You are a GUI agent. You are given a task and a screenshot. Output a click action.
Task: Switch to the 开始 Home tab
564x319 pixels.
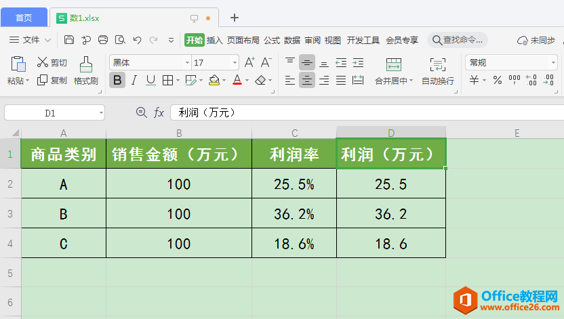coord(195,40)
